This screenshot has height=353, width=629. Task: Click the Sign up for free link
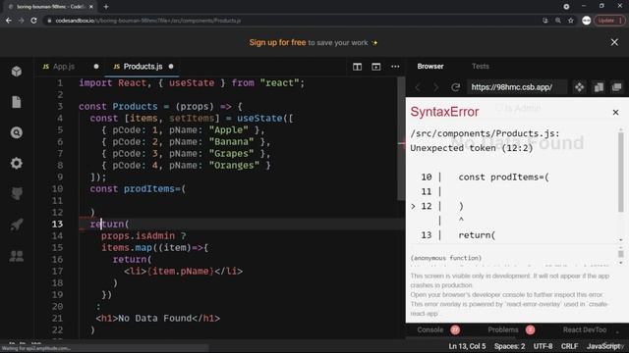(x=277, y=42)
